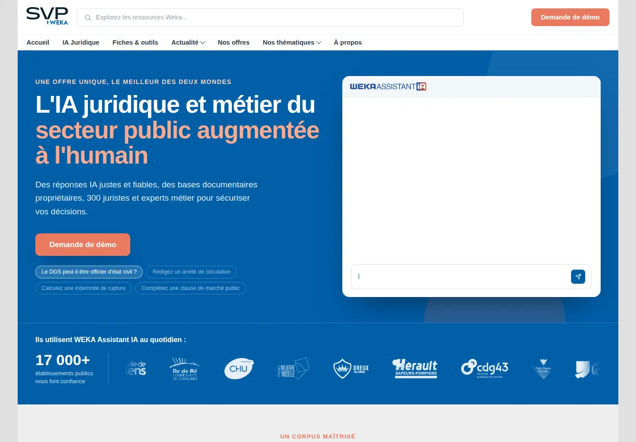Click 'UN CORPUS MAÎTRISÉ' heading text
This screenshot has width=636, height=442.
coord(318,436)
